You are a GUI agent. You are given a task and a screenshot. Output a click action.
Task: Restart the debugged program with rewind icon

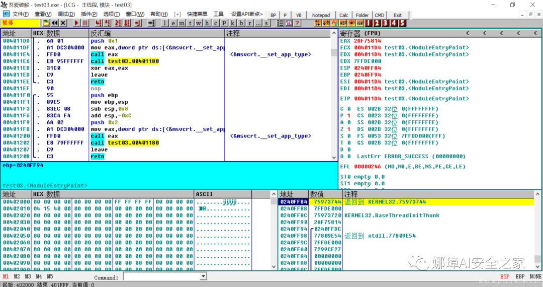54,23
